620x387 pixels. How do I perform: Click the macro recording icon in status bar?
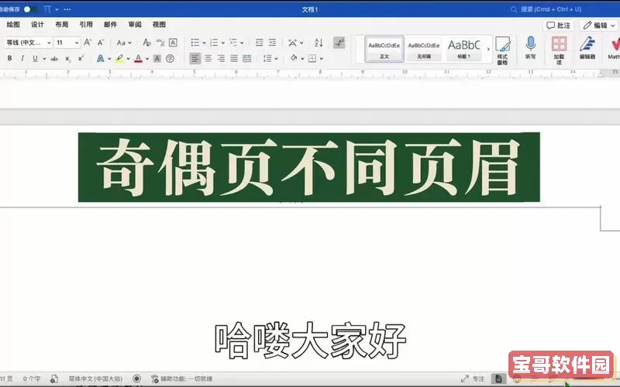(137, 378)
